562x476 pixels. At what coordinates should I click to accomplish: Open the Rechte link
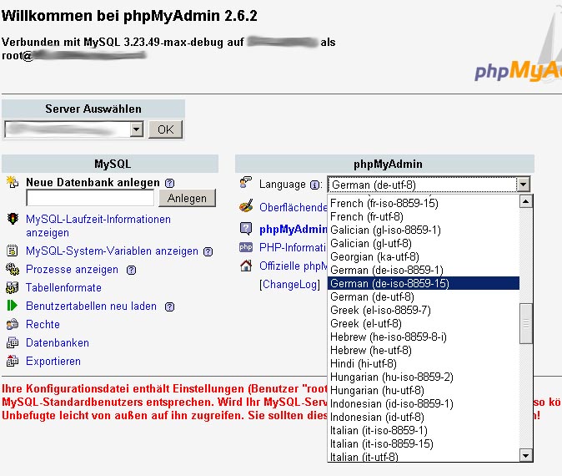pos(43,324)
